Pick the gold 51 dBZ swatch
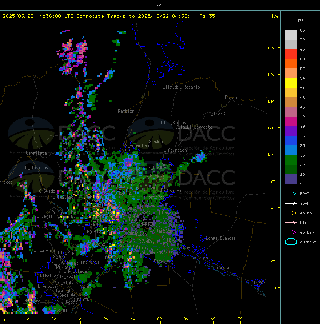 291,93
